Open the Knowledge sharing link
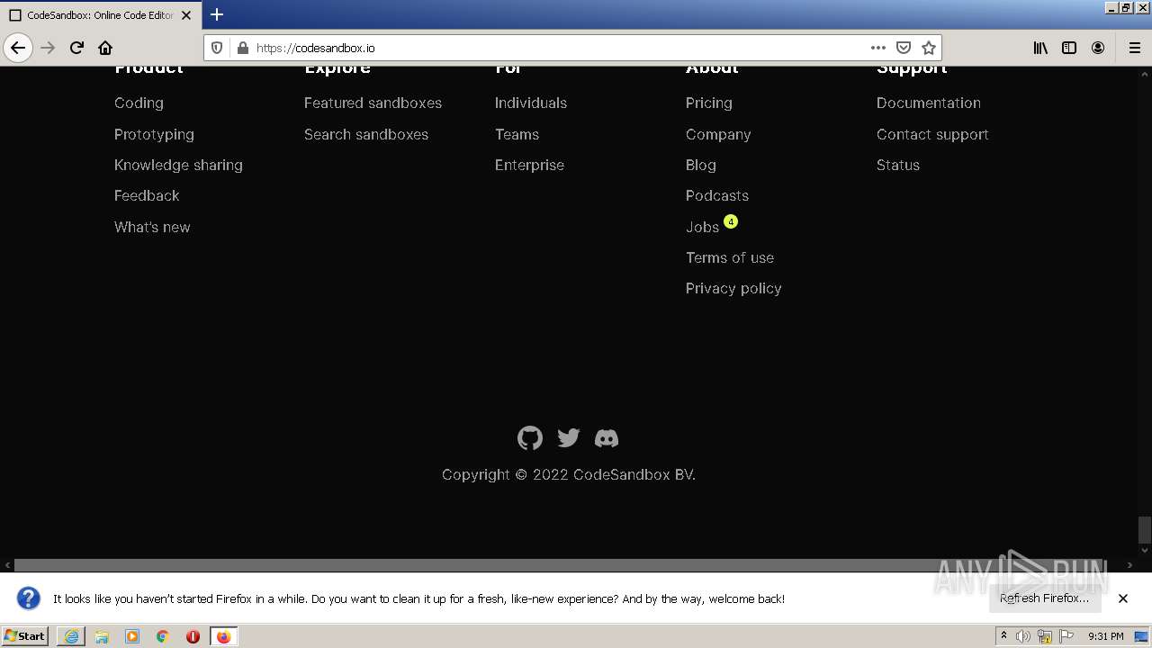Viewport: 1152px width, 648px height. (x=178, y=165)
